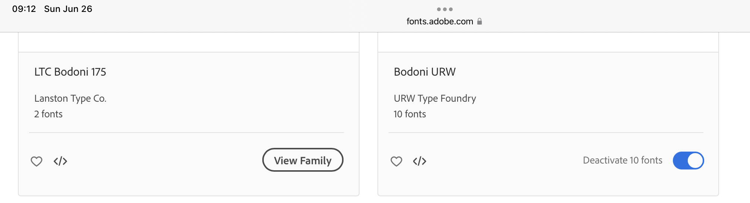
Task: Tap the 09:12 clock in status bar
Action: [24, 9]
